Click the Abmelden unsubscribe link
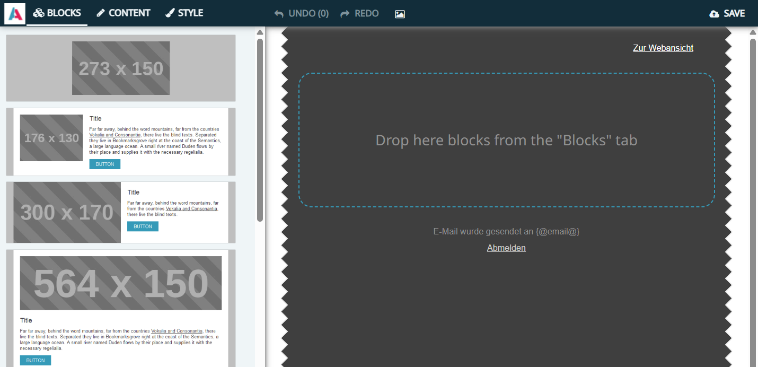Image resolution: width=758 pixels, height=367 pixels. 506,248
